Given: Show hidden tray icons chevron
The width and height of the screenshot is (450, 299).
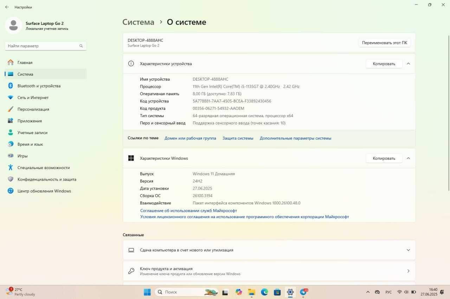Looking at the screenshot, I should [368, 292].
